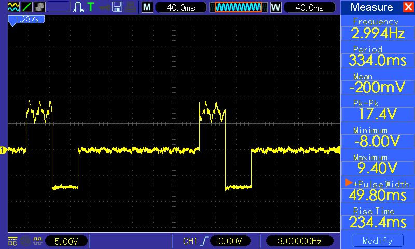Select the pulse waveform icon in toolbar
This screenshot has width=415, height=249.
78,7
